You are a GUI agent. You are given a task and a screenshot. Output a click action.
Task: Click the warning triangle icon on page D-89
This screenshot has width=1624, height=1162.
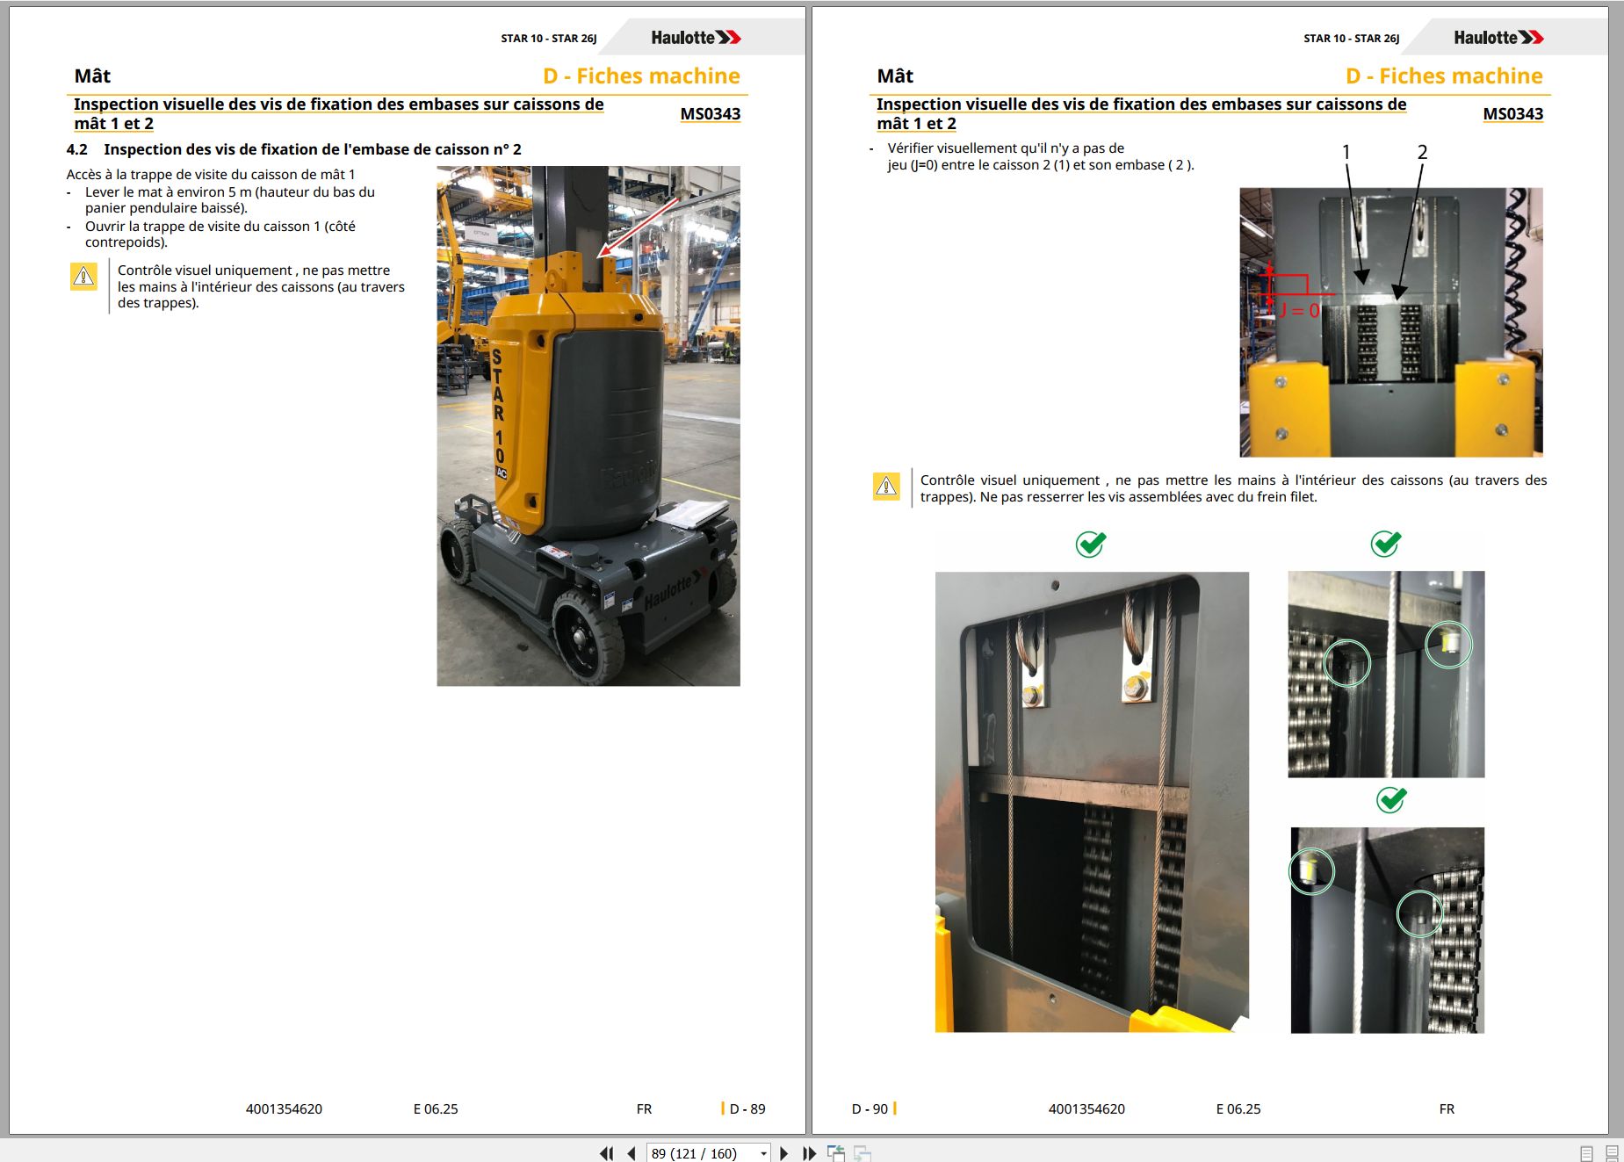(x=83, y=277)
